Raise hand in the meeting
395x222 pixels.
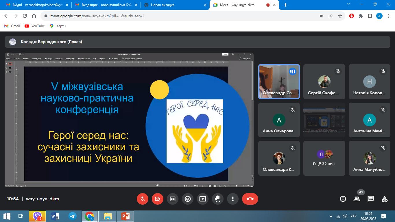pos(218,199)
